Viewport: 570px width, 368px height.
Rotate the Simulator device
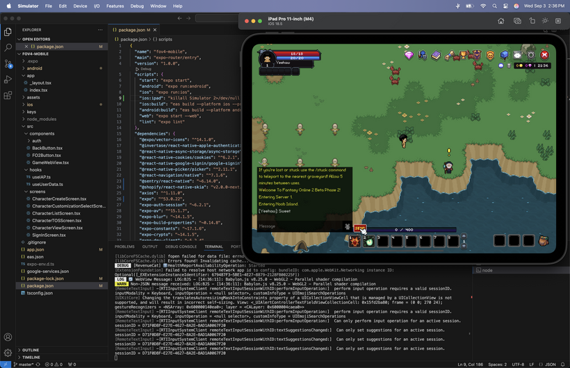pos(532,21)
